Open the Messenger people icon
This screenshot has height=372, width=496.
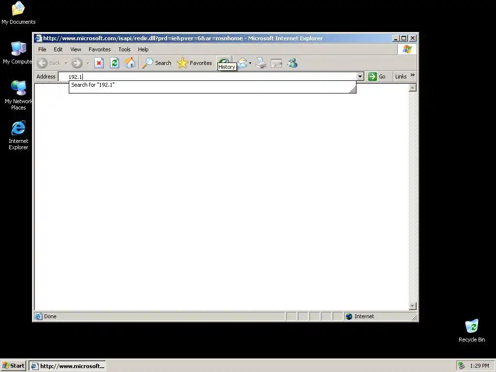[x=292, y=63]
